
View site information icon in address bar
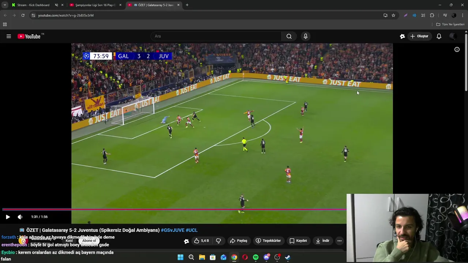pos(33,15)
